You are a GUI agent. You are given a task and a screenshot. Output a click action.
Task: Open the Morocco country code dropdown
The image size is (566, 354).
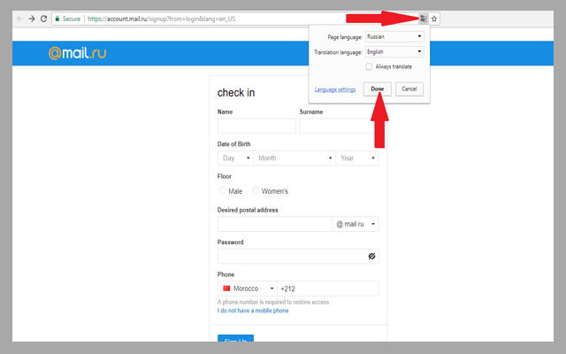[247, 289]
